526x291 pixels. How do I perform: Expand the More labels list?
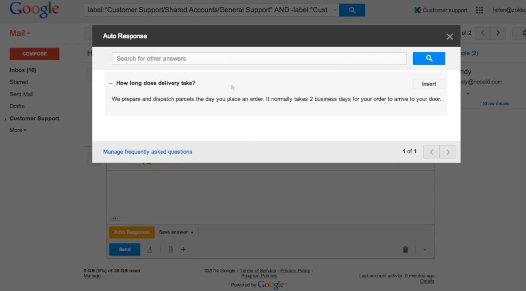(x=18, y=130)
